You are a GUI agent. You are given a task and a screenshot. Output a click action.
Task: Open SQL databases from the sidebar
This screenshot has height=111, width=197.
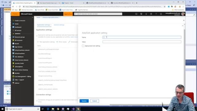click(x=18, y=57)
